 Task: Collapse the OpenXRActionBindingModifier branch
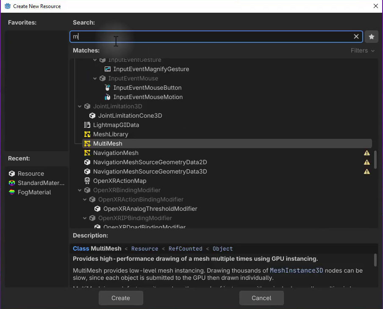tap(85, 199)
